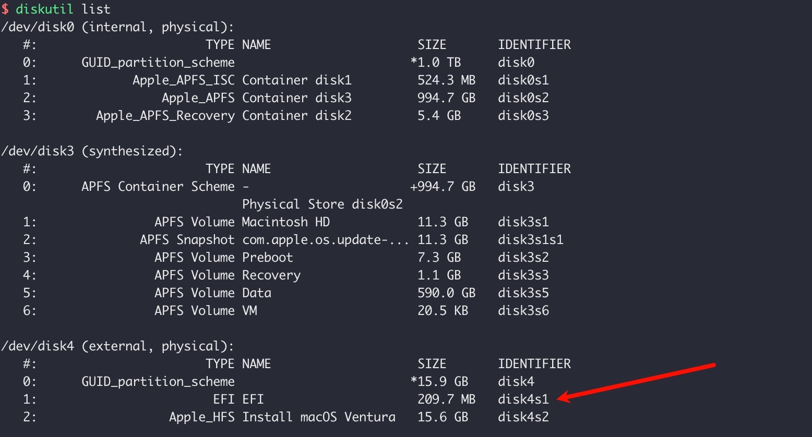Click the "15.6 GB" size value
Image resolution: width=812 pixels, height=437 pixels.
tap(443, 417)
